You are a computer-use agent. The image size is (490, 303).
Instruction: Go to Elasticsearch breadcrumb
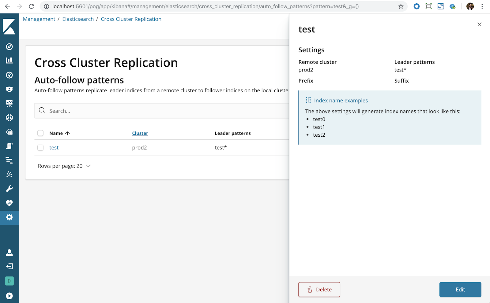click(x=78, y=19)
